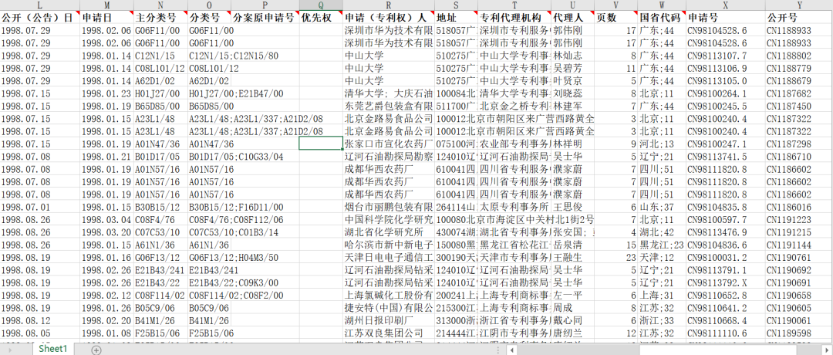Click the 申请（专利权）人 header cell

pyautogui.click(x=388, y=18)
